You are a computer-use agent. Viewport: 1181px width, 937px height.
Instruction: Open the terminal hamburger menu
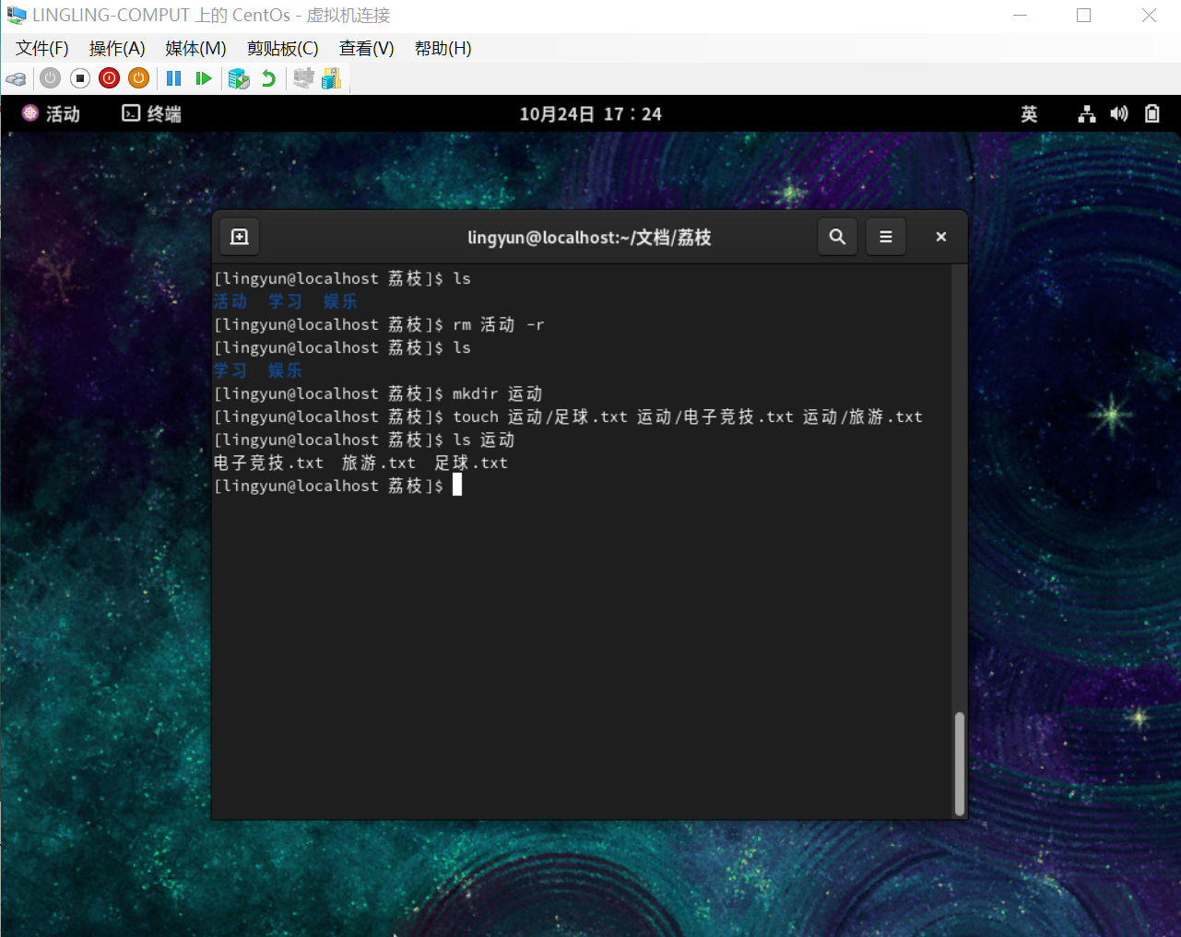pos(886,237)
